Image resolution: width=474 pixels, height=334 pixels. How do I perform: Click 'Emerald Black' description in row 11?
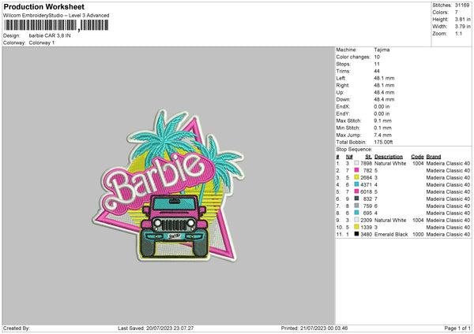click(391, 234)
